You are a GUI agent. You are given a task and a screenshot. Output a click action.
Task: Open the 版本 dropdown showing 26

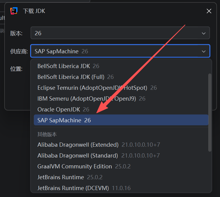click(x=120, y=33)
